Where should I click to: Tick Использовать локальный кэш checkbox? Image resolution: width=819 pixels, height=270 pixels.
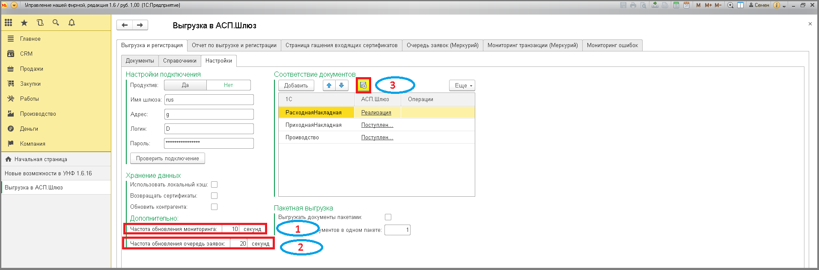click(x=214, y=184)
